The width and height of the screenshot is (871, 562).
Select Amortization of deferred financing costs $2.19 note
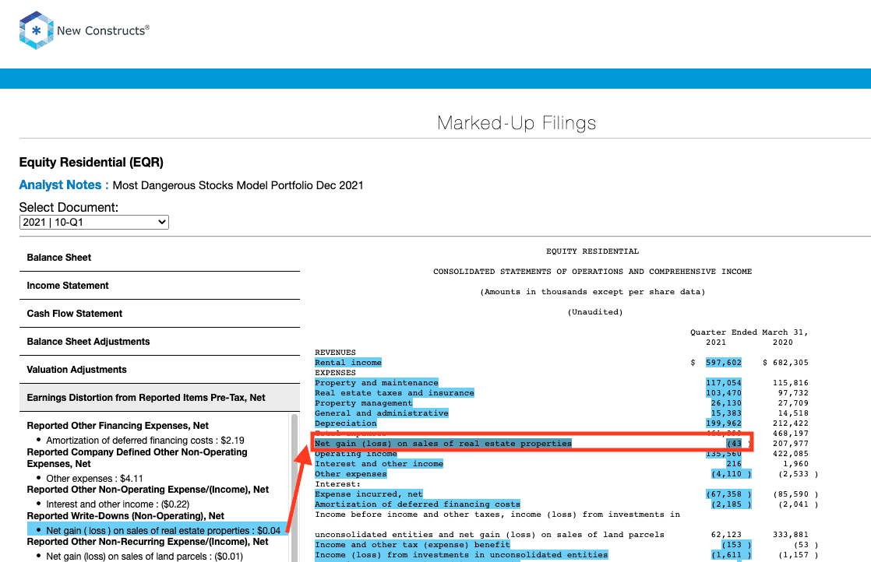click(x=145, y=440)
